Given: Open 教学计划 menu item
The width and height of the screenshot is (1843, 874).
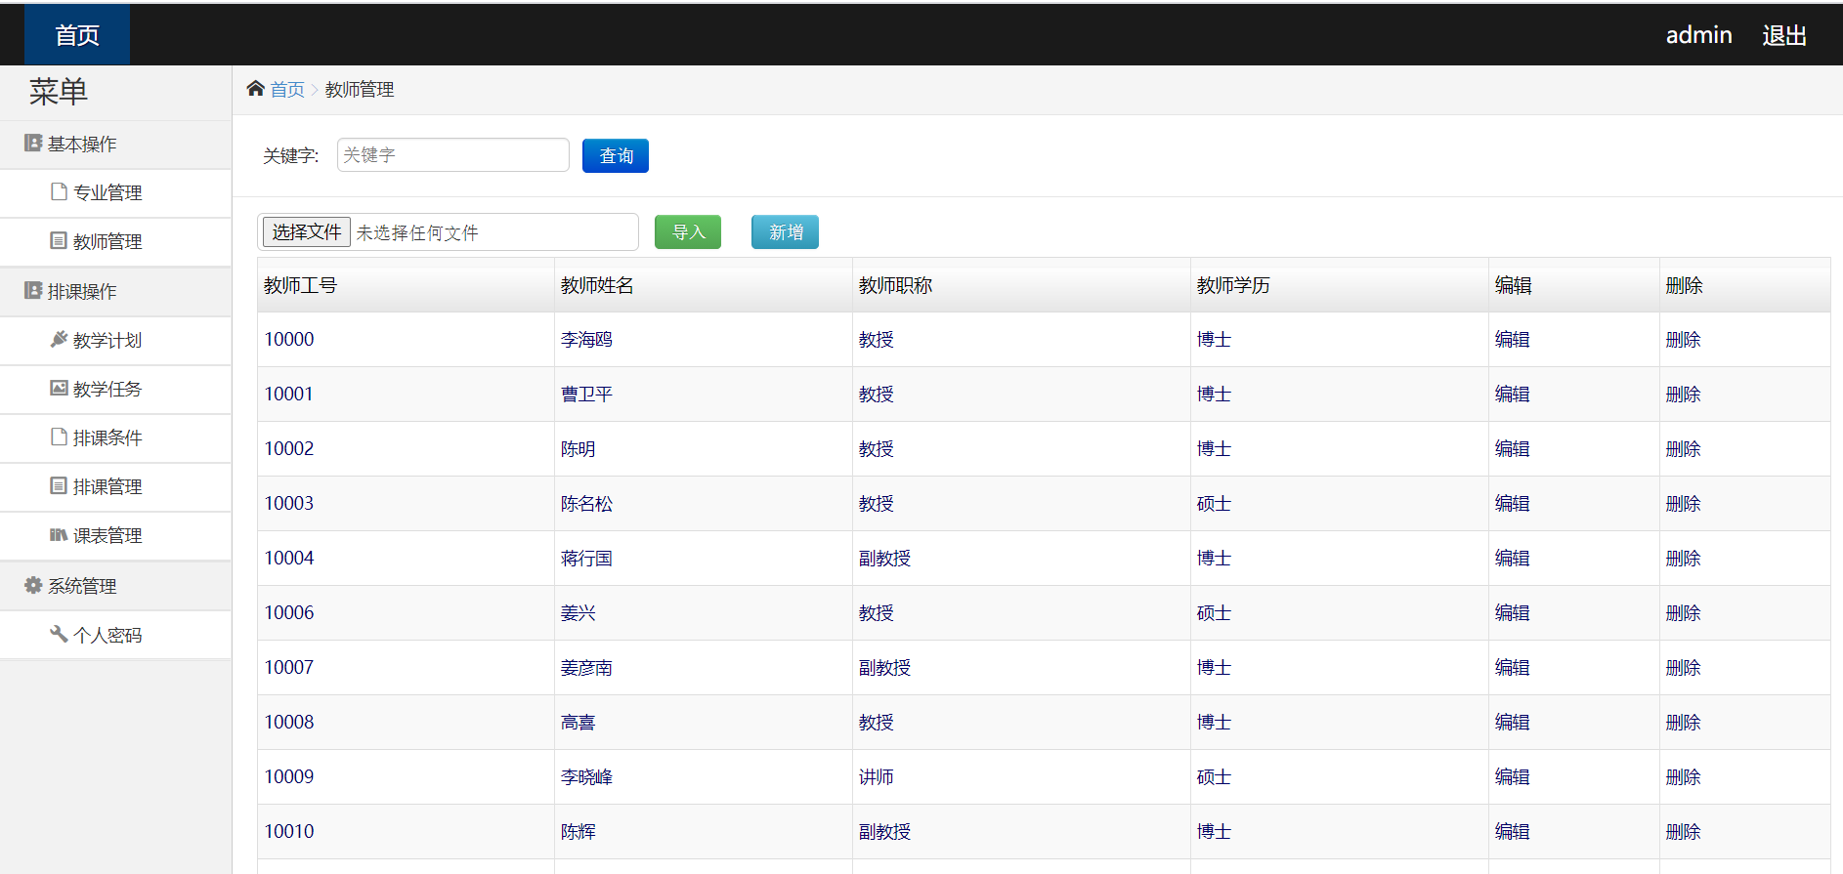Looking at the screenshot, I should (115, 341).
